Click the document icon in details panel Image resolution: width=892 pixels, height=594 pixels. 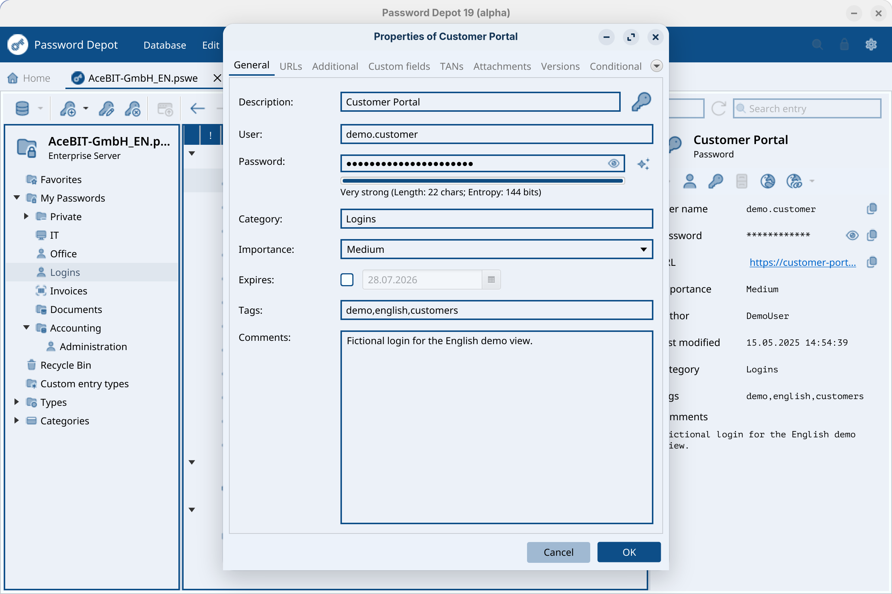[x=741, y=181]
